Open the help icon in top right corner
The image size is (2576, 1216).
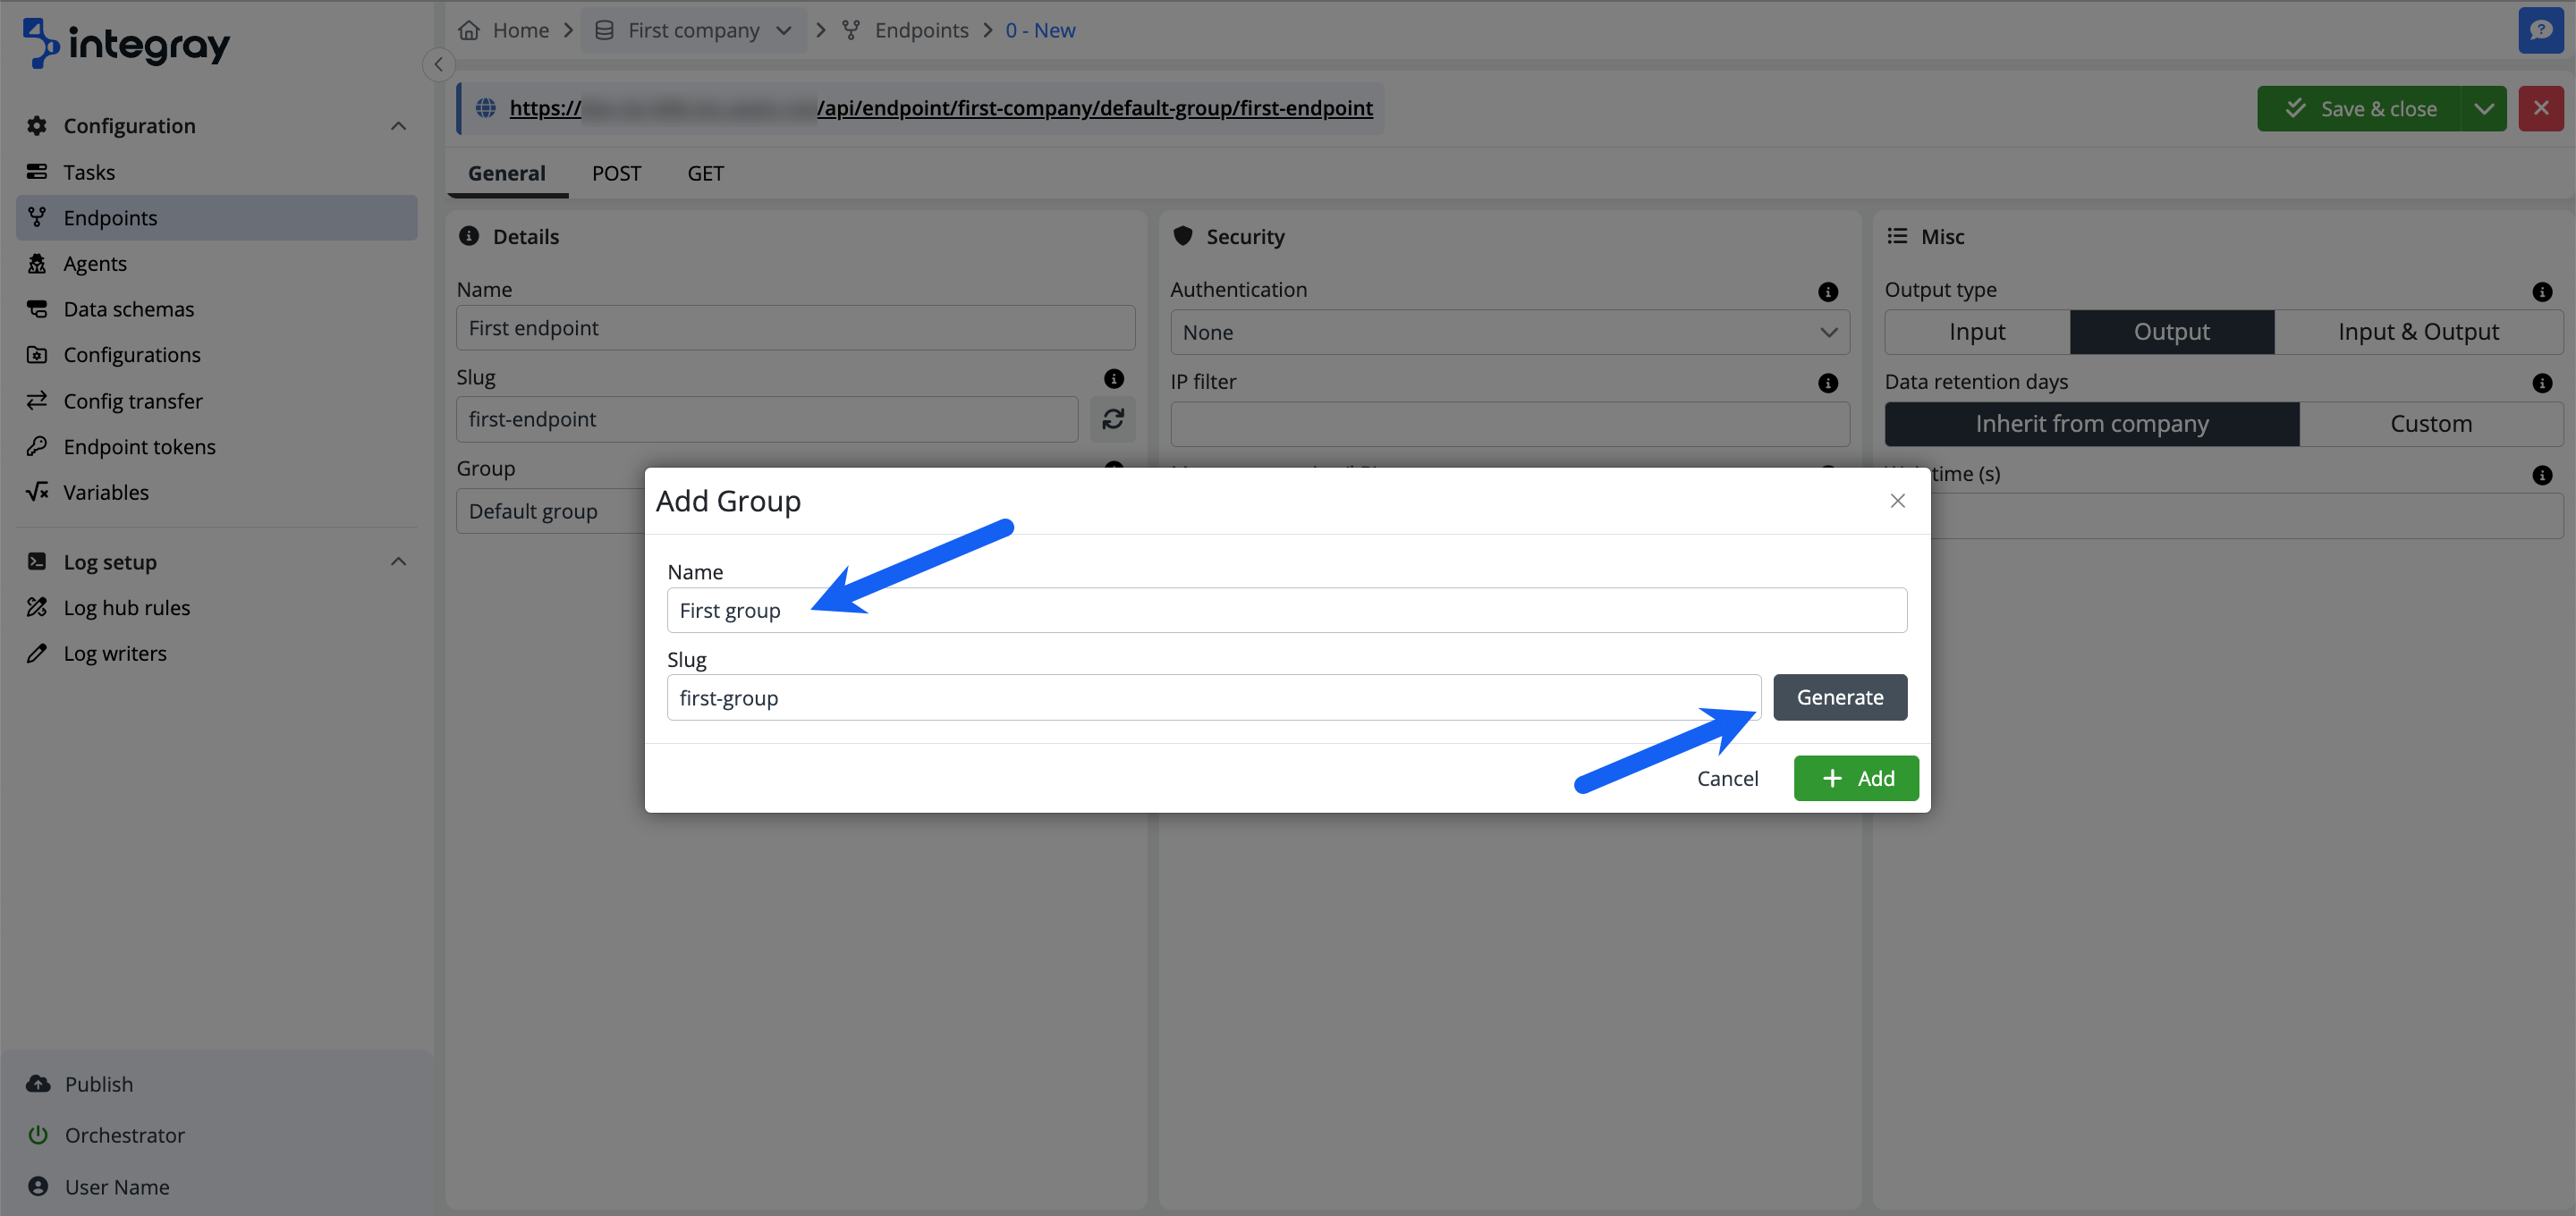pyautogui.click(x=2541, y=30)
